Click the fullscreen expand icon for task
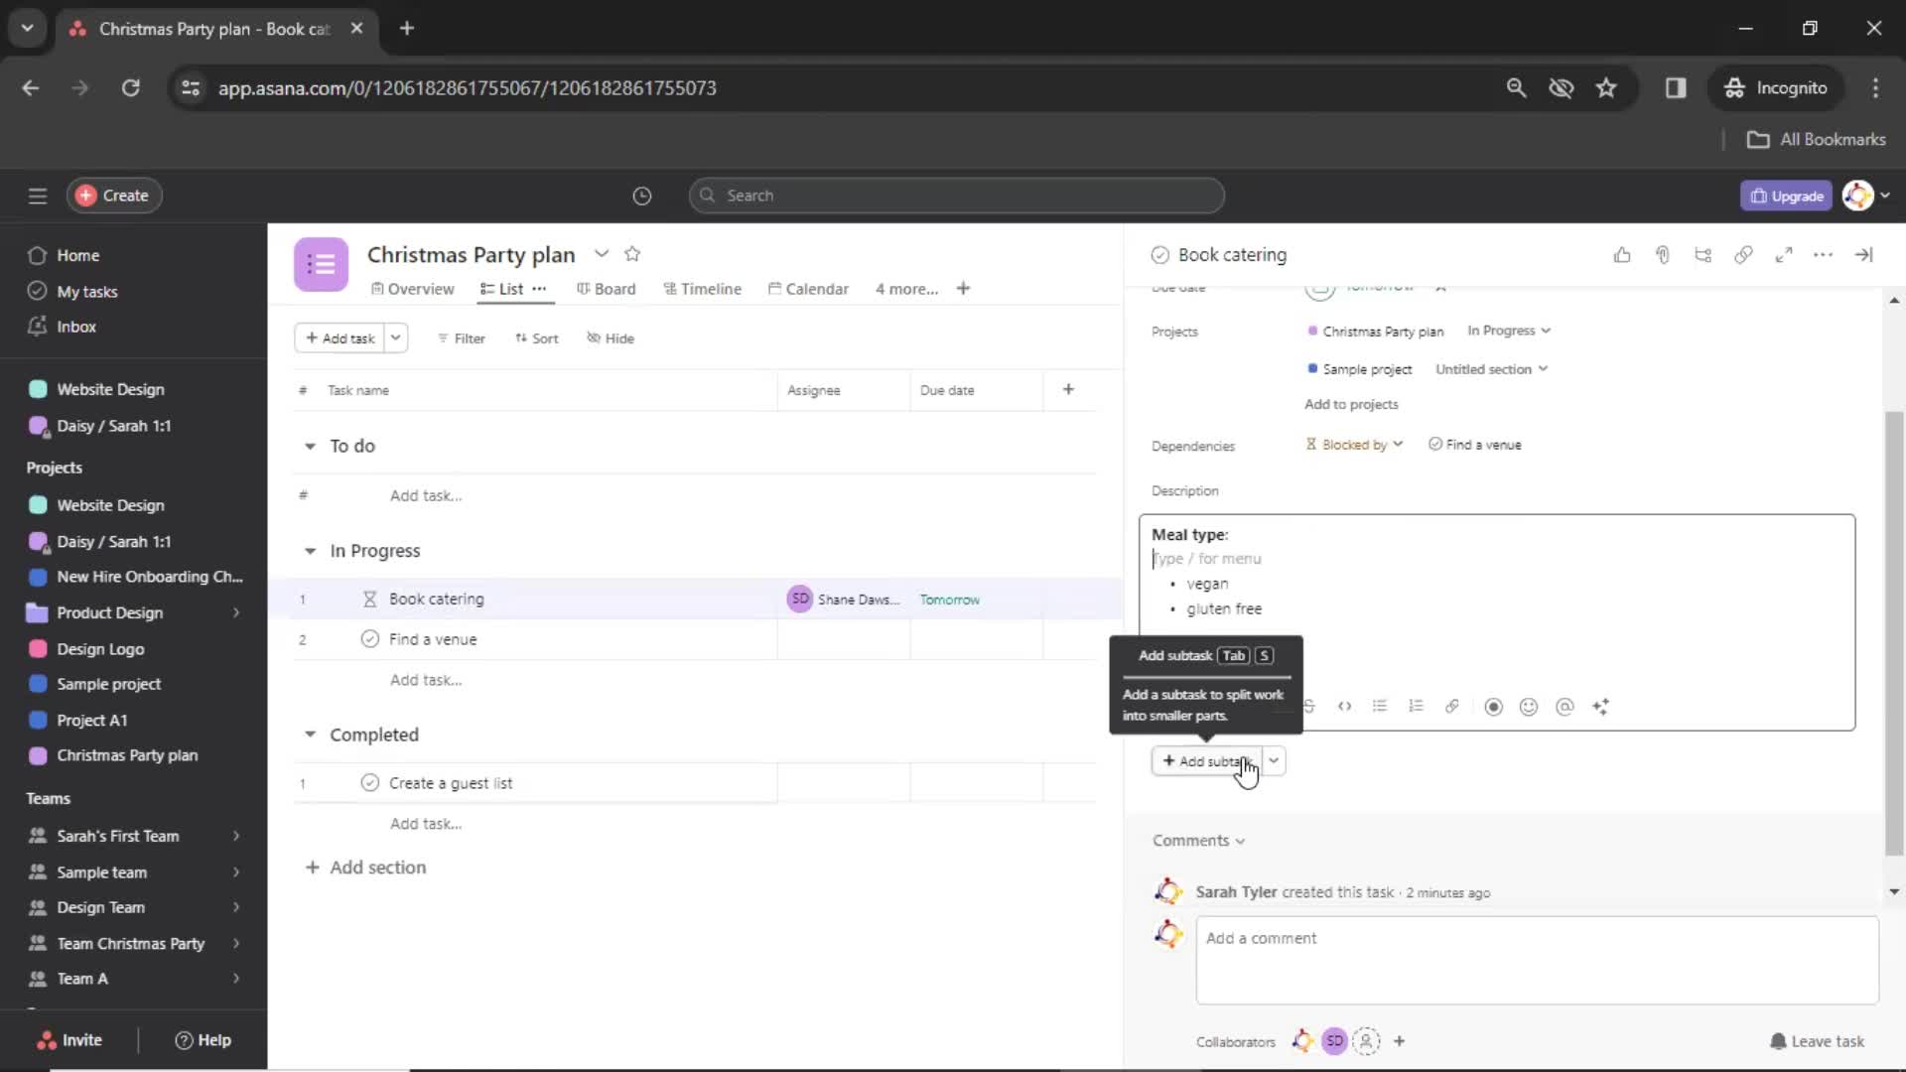The height and width of the screenshot is (1072, 1906). click(1783, 254)
